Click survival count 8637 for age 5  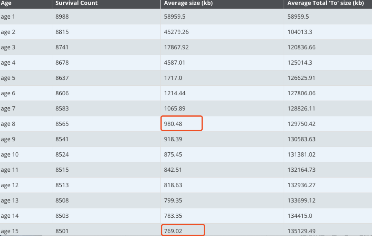62,78
